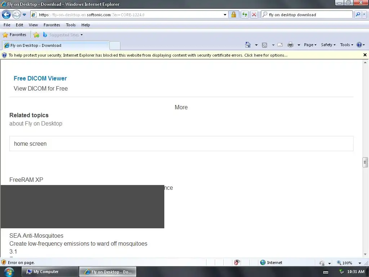Open the Tools menu in the menu bar
The image size is (369, 277).
point(71,25)
